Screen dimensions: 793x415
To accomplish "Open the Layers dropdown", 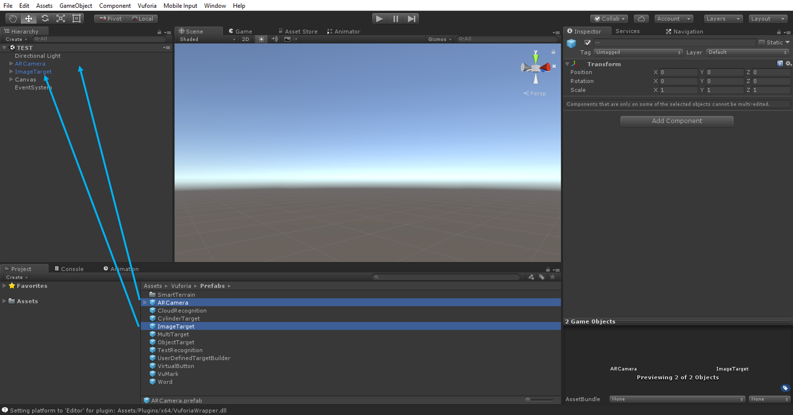I will tap(723, 19).
